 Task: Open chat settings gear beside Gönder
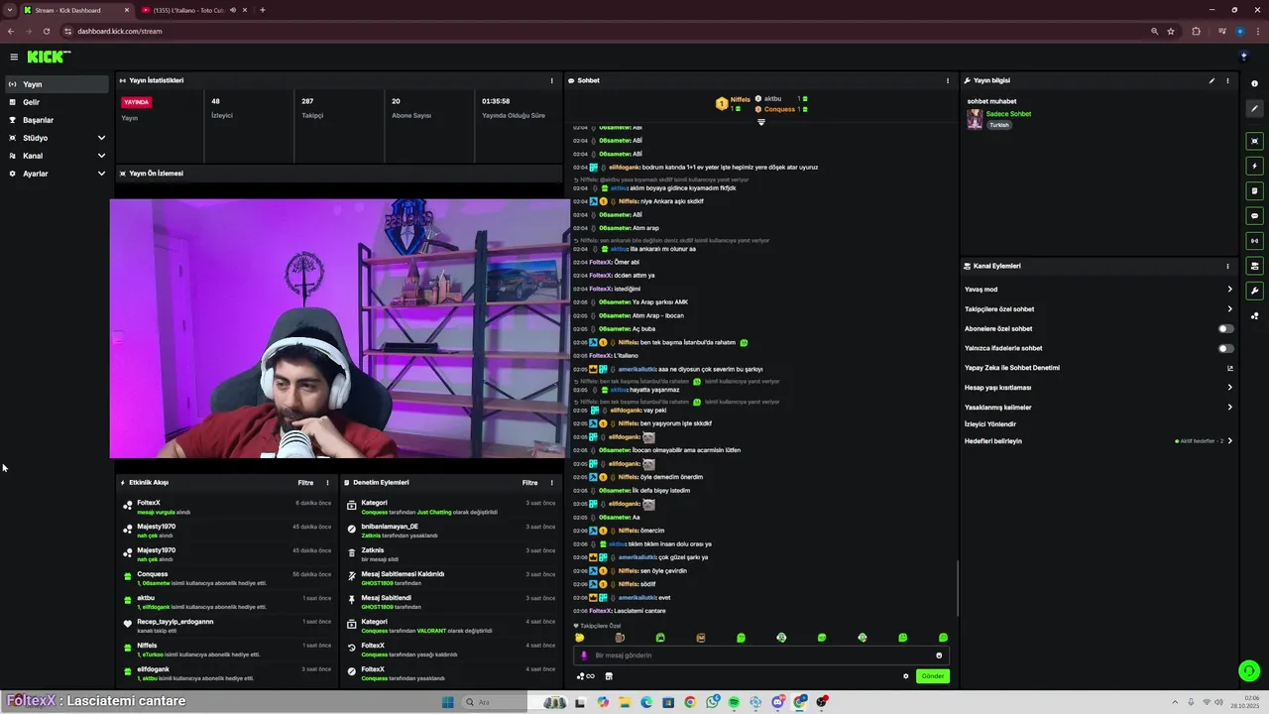coord(905,676)
